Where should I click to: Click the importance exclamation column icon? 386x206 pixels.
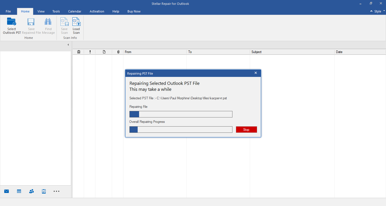tap(90, 52)
